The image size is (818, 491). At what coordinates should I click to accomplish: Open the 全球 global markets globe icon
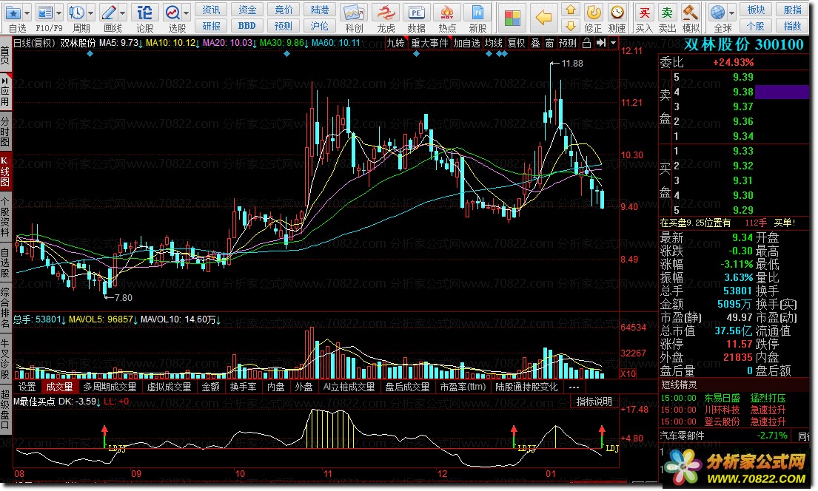click(x=718, y=13)
